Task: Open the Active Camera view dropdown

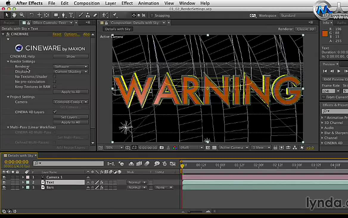Action: click(234, 148)
